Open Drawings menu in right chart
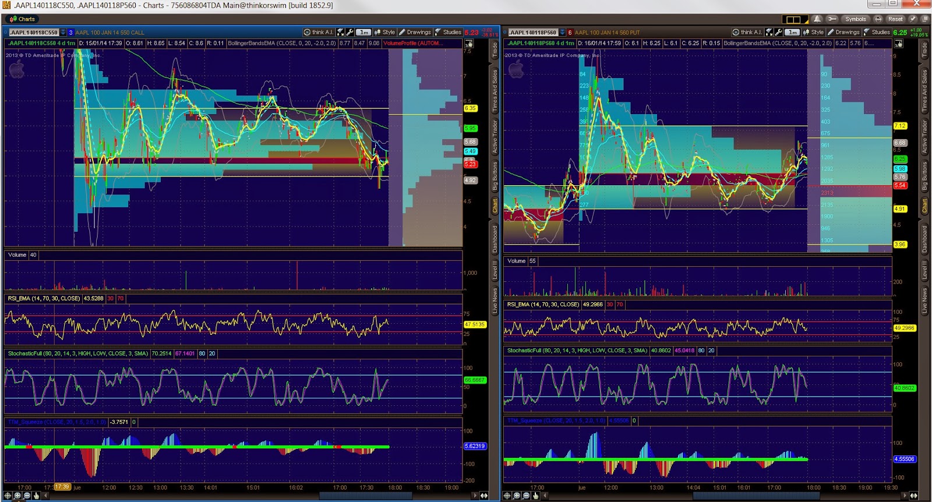 pos(843,32)
